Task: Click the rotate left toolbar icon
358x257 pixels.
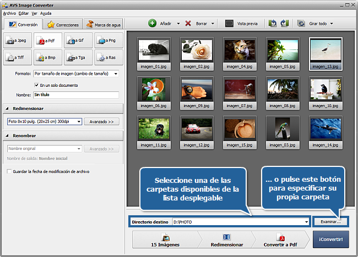Action: (273, 24)
